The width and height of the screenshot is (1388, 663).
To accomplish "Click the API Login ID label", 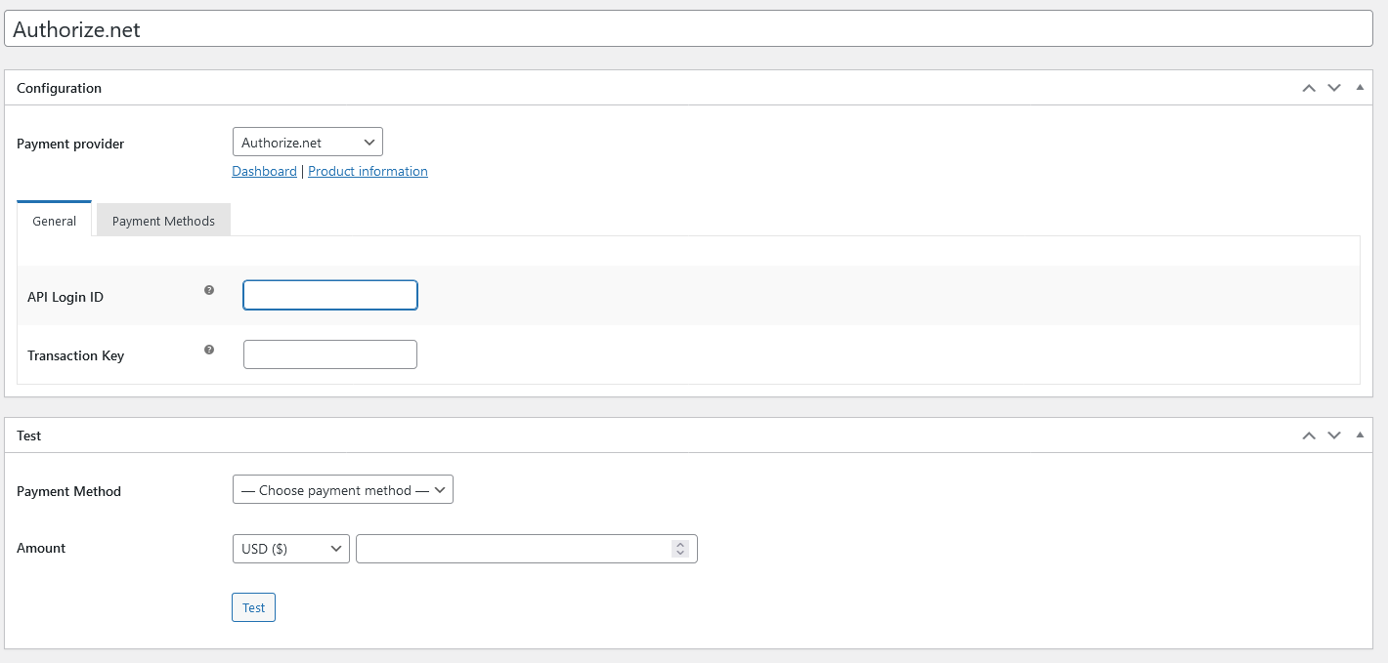I will click(x=65, y=297).
